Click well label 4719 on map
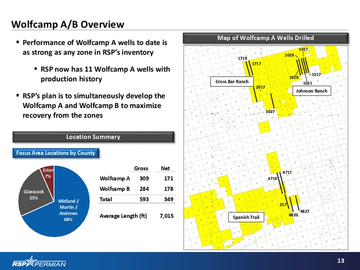360x270 pixels. tap(273, 178)
